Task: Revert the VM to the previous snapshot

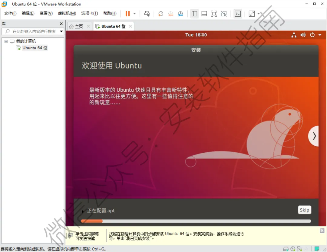Action: pos(170,14)
